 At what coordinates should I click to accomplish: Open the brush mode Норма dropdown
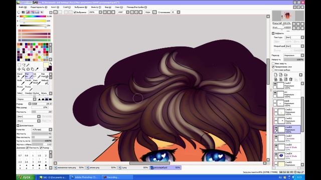(x=27, y=99)
